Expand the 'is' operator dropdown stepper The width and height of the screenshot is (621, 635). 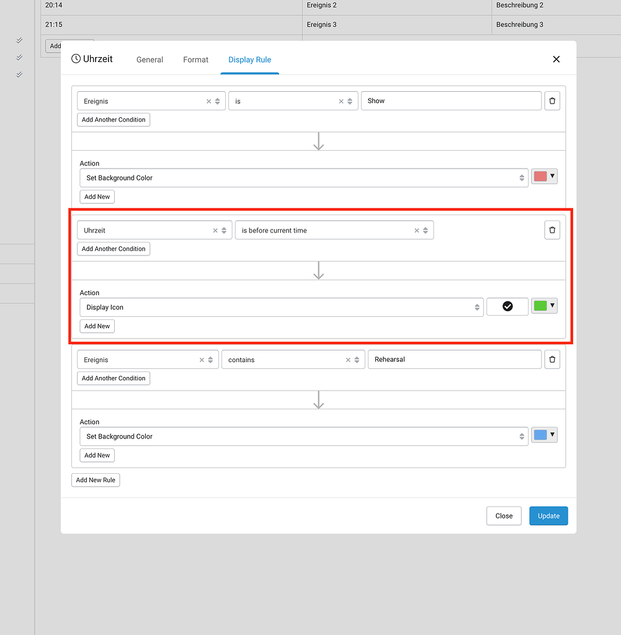[x=349, y=100]
